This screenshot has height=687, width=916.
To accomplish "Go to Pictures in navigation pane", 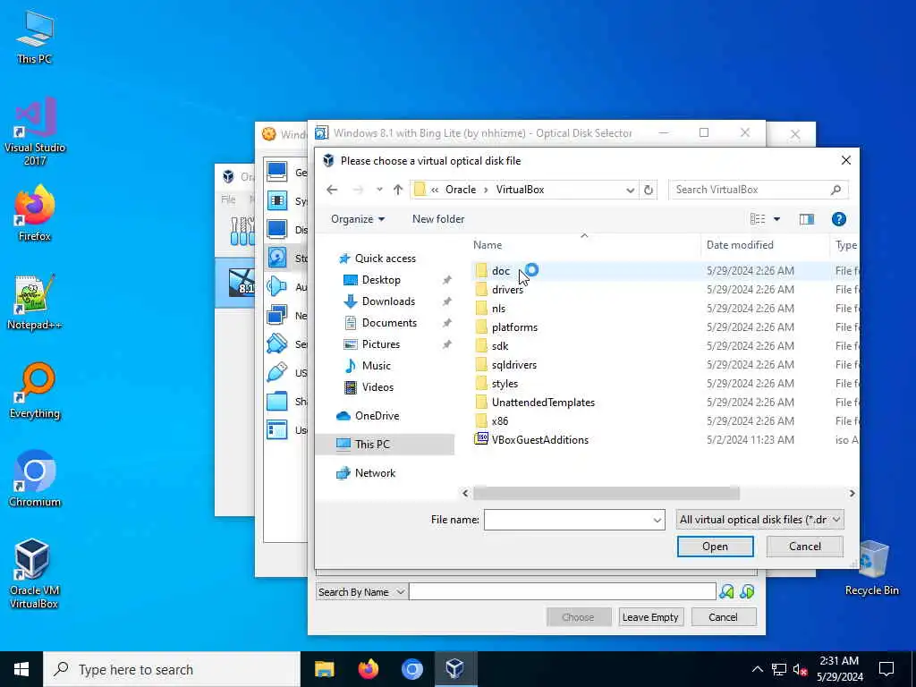I will [380, 344].
